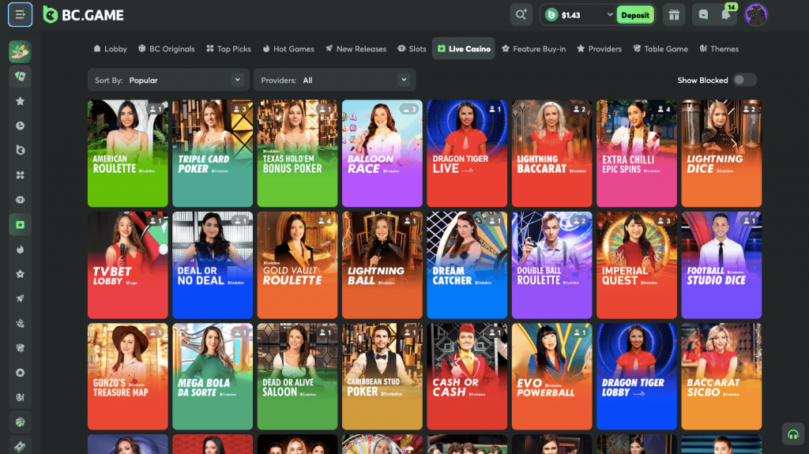This screenshot has width=809, height=454.
Task: Open the Triple Card Poker game card
Action: tap(213, 153)
